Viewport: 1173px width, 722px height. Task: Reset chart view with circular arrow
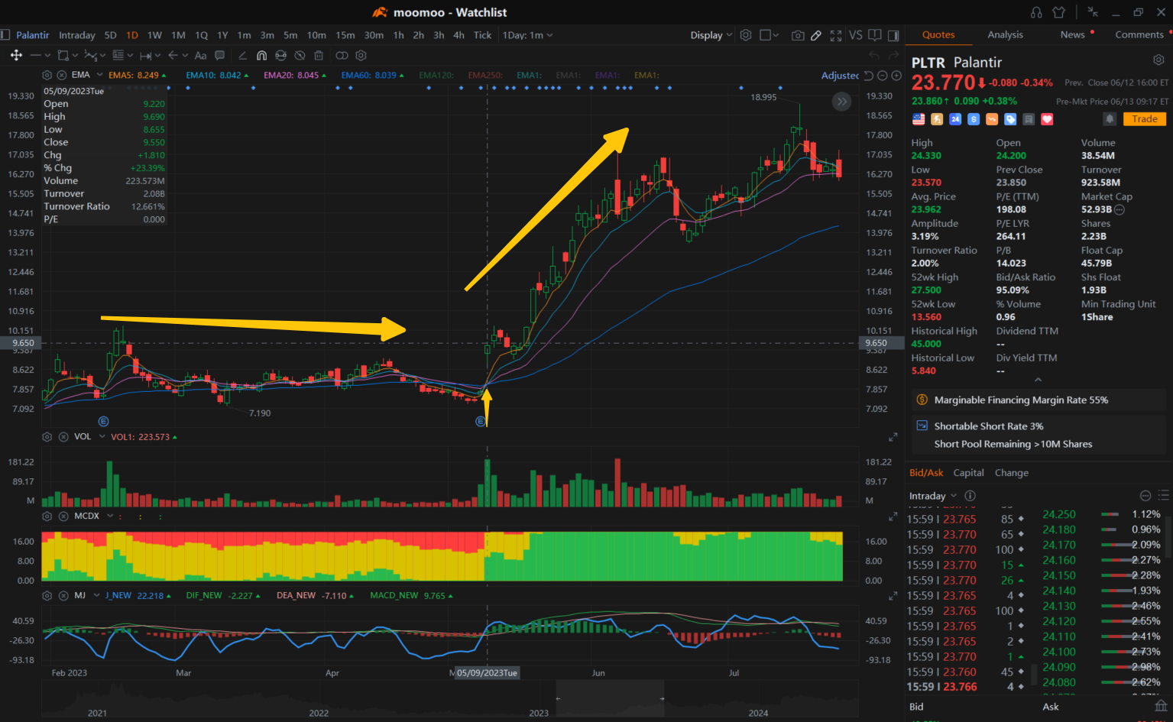[868, 76]
